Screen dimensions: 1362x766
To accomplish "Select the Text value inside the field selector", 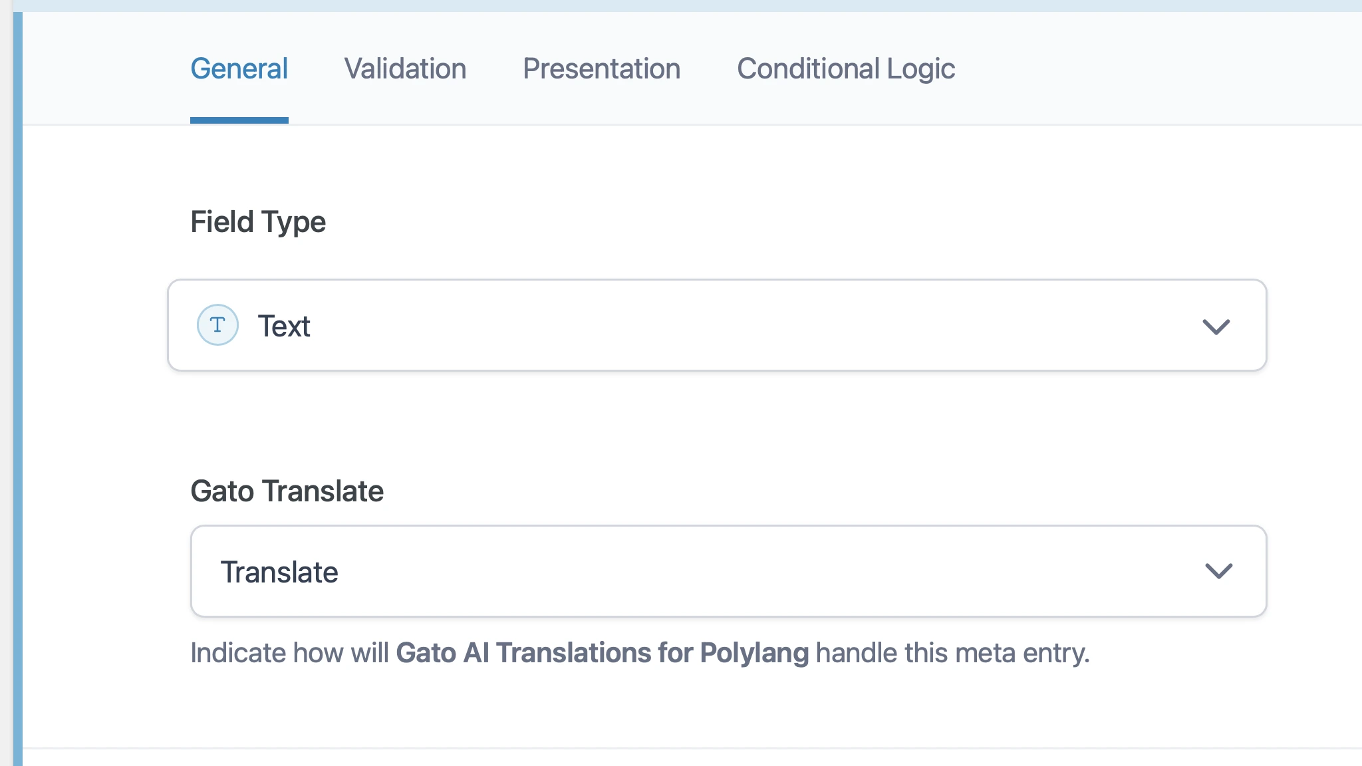I will pos(285,326).
